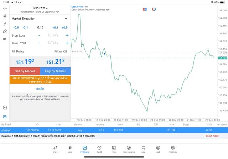Tap the 0.15 volume field
Screen dimensions: 228x159
click(x=40, y=27)
